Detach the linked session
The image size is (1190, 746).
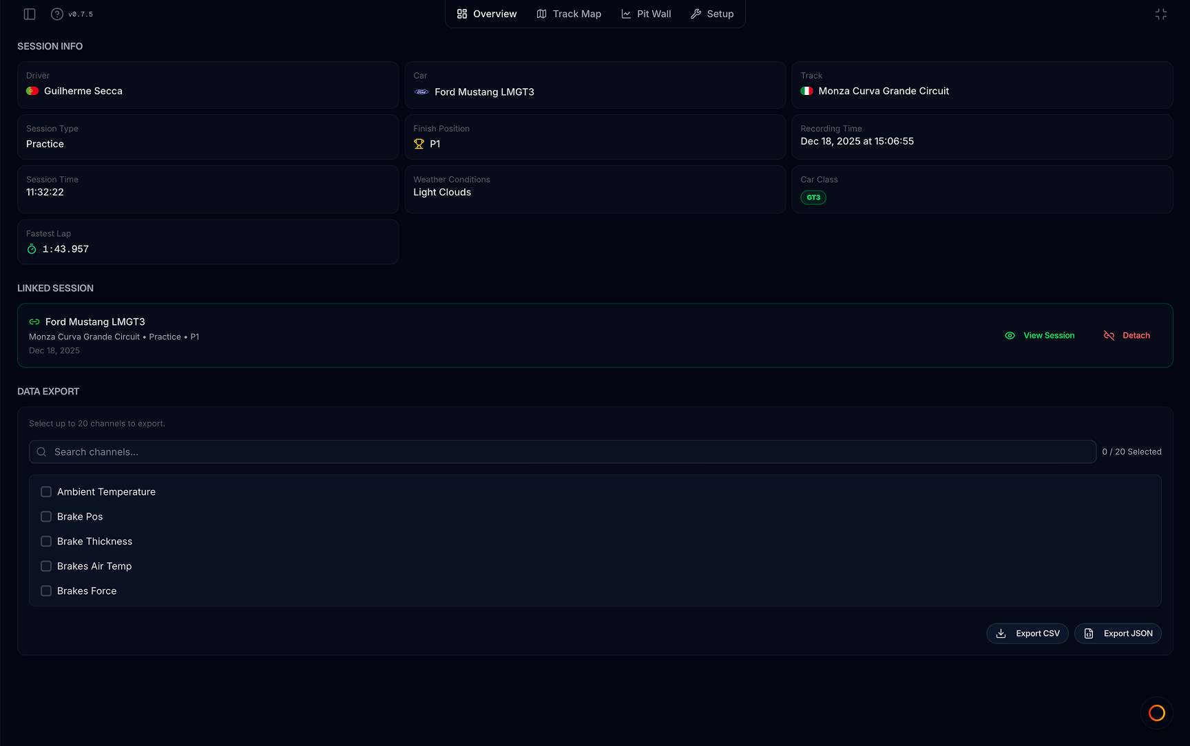(1127, 335)
